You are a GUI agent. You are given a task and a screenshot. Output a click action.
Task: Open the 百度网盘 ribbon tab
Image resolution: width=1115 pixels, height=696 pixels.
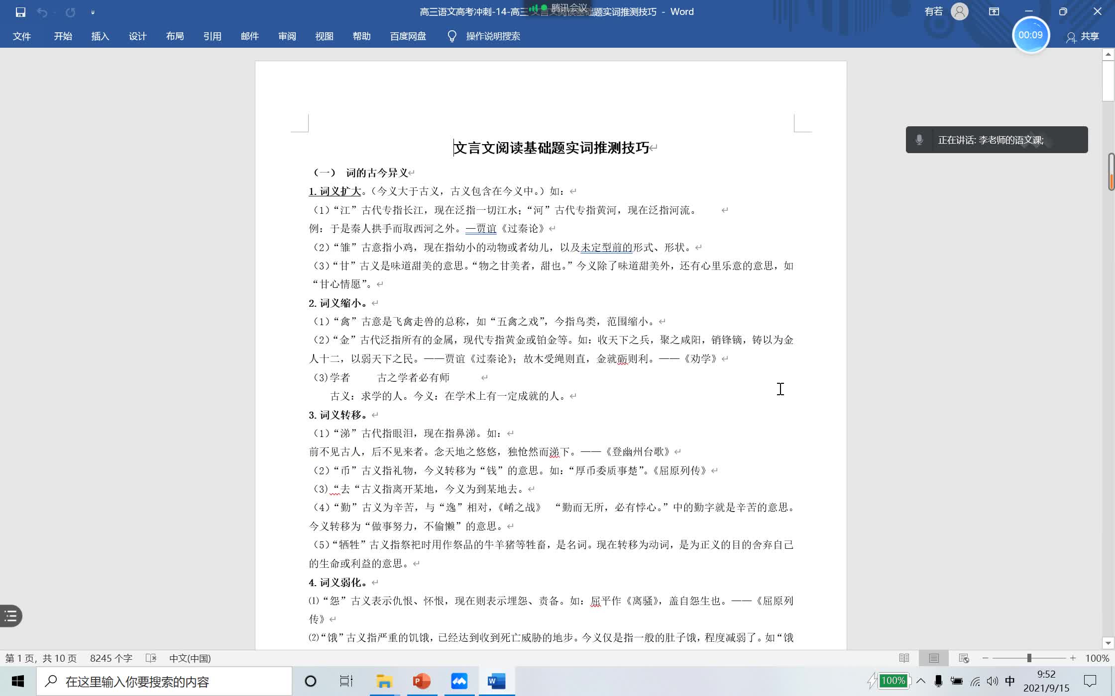coord(408,36)
